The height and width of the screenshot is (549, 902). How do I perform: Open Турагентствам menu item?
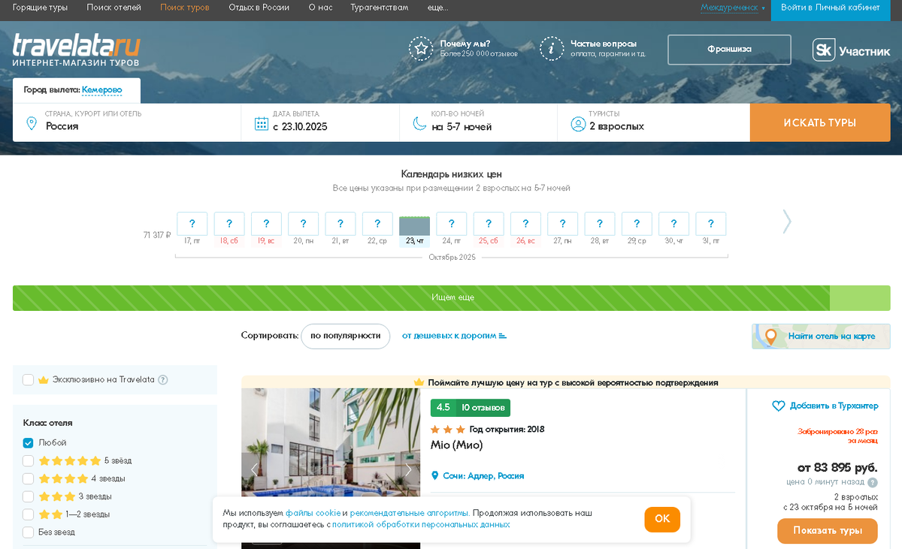tap(380, 8)
